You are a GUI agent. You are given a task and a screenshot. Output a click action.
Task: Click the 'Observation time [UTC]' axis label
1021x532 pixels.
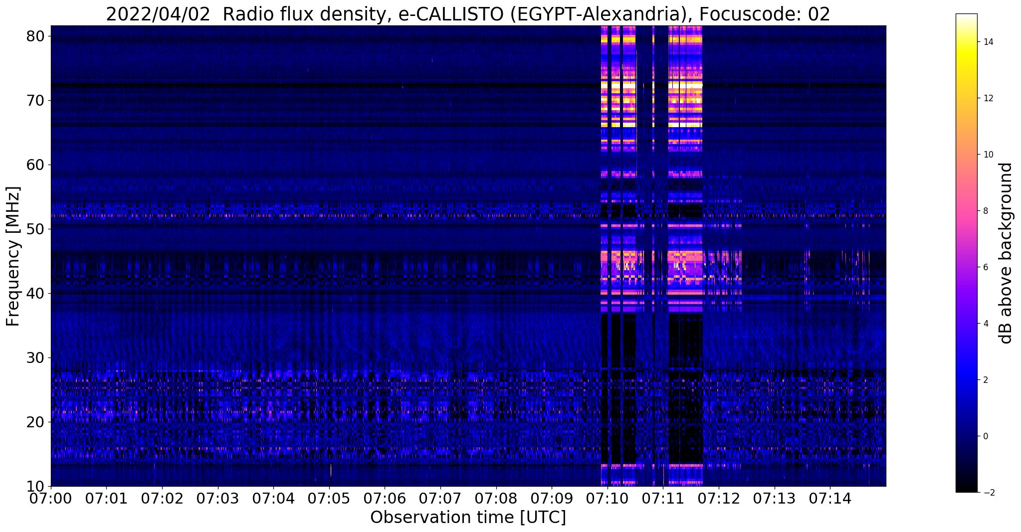pos(468,518)
